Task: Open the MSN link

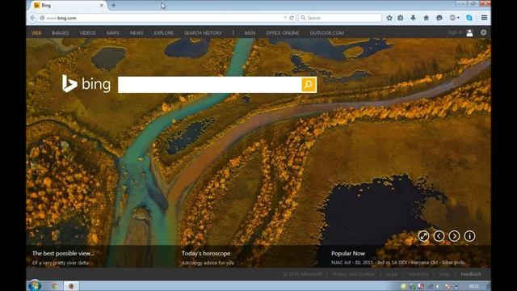Action: tap(250, 33)
